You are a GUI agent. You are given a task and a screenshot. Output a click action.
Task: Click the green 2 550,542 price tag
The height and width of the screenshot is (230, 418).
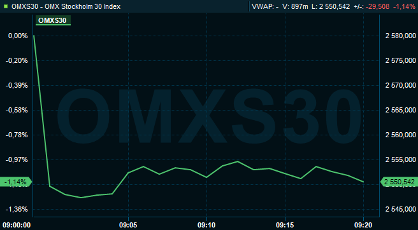point(399,182)
